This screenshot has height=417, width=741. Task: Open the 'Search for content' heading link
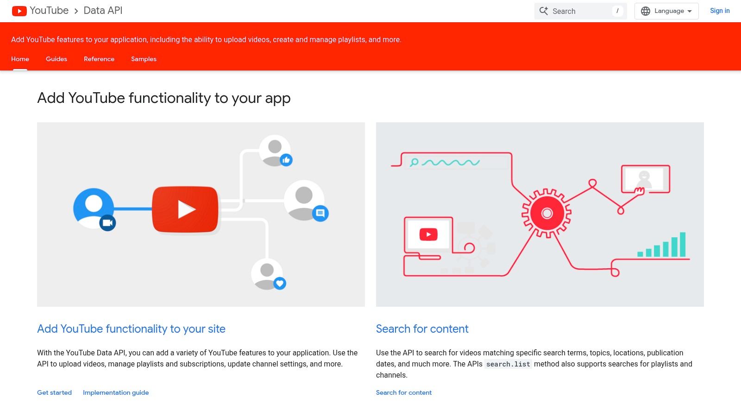click(x=422, y=329)
